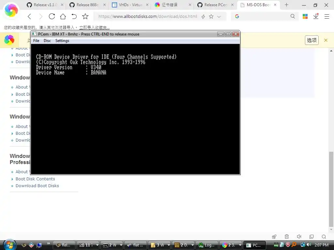Open Log... taskbar button
The width and height of the screenshot is (334, 250).
tap(207, 245)
